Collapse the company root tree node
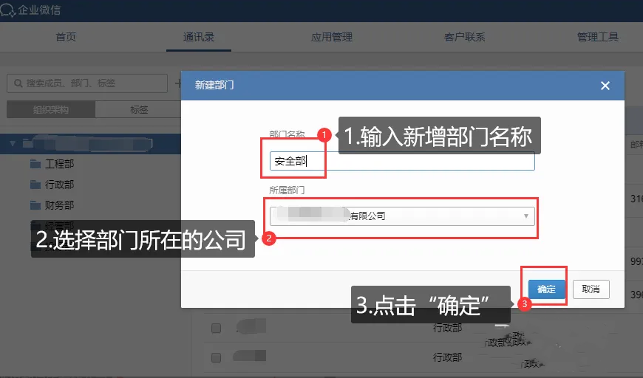The height and width of the screenshot is (378, 643). click(13, 143)
